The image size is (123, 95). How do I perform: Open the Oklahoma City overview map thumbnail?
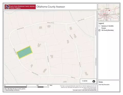click(x=109, y=12)
